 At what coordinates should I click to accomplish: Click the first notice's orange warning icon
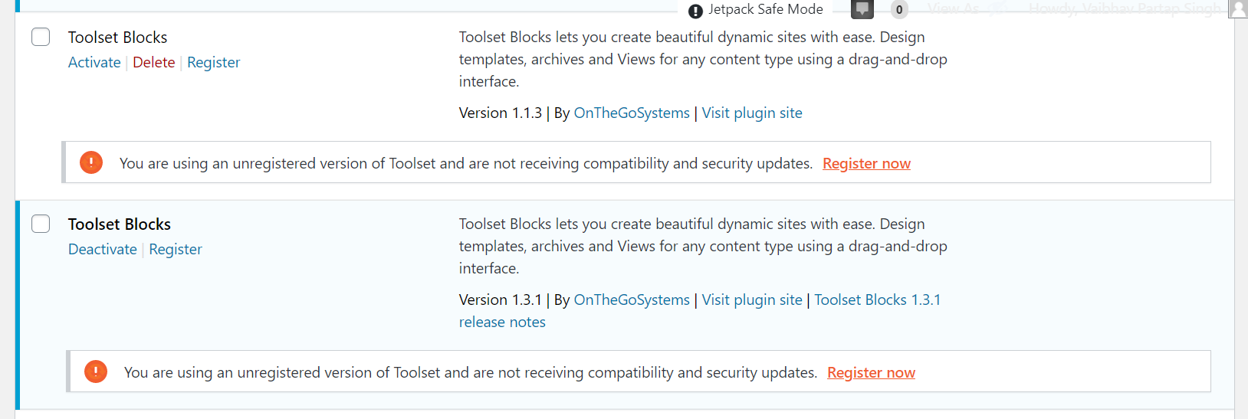coord(91,162)
